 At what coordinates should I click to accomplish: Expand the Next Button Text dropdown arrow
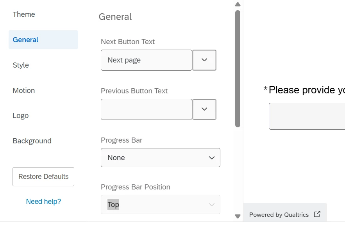click(x=204, y=60)
